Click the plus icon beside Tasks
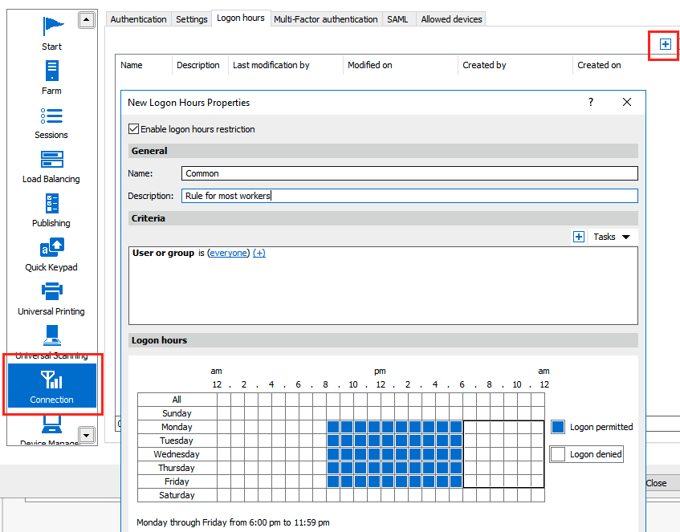680x532 pixels. (578, 237)
